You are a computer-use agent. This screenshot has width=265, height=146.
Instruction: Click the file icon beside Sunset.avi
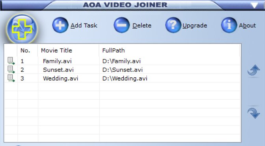click(11, 69)
